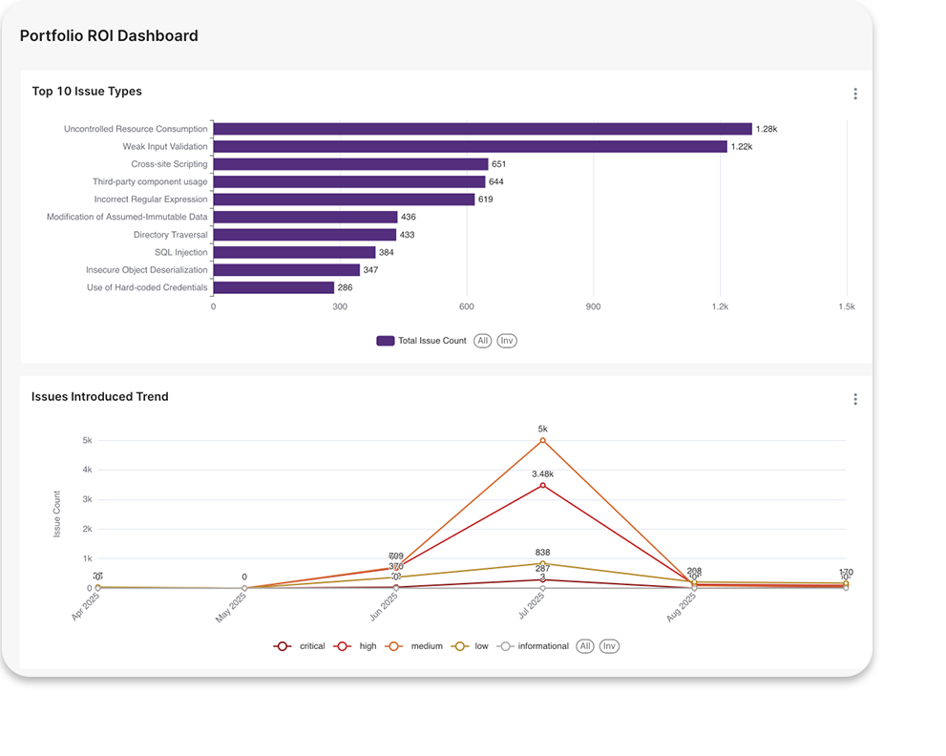Select the SQL Injection bar
Image resolution: width=946 pixels, height=756 pixels.
coord(294,252)
